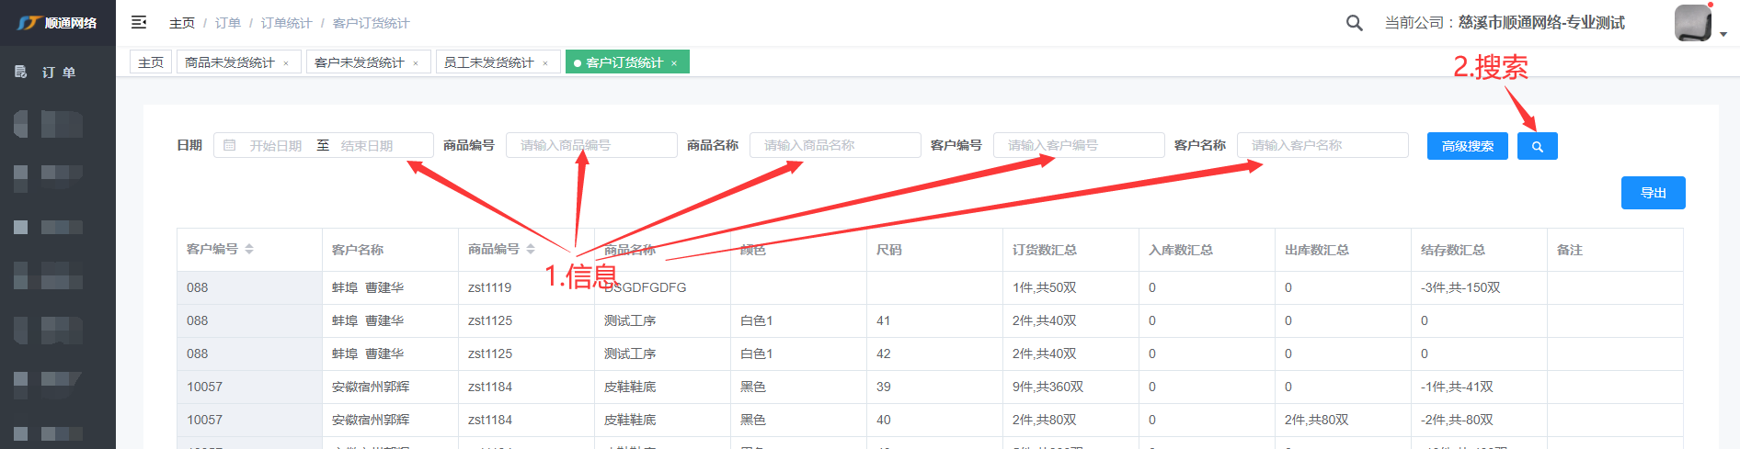Click the 主页 breadcrumb link
The image size is (1740, 449).
182,23
